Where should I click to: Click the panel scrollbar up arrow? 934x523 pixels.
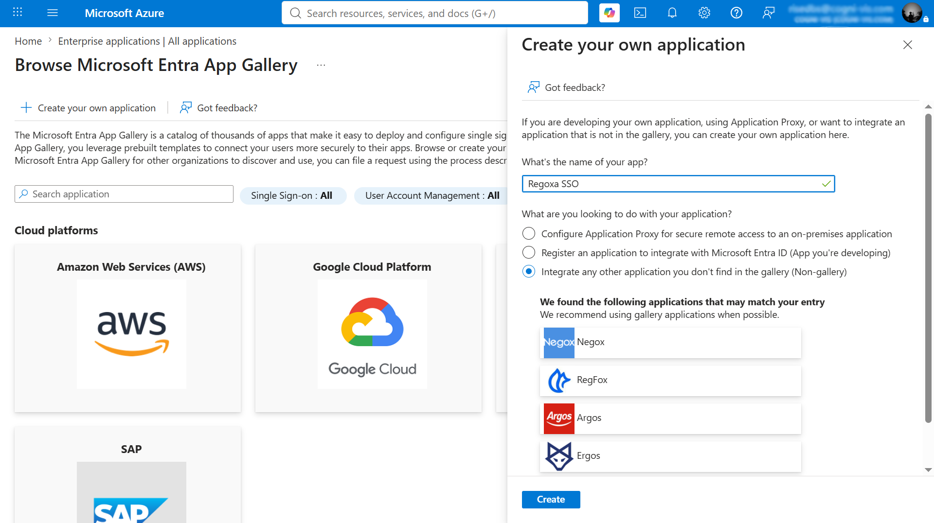(x=928, y=106)
